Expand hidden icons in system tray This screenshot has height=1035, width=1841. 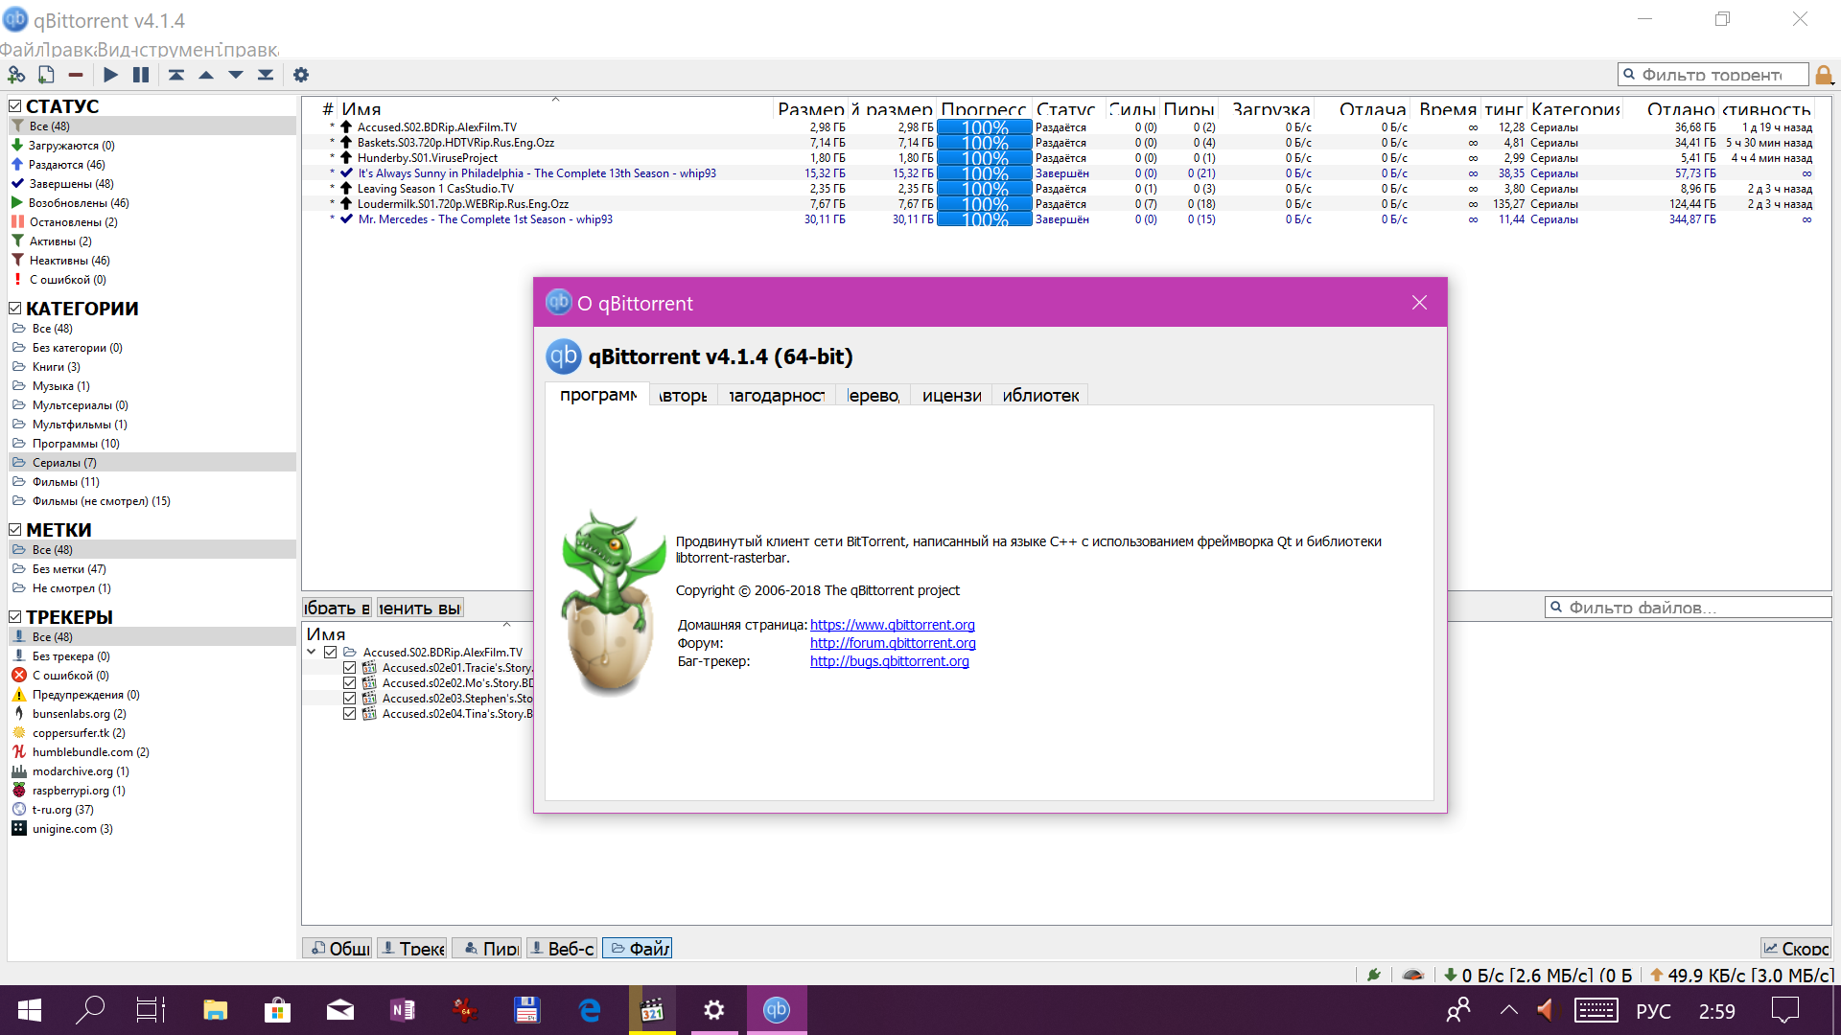[x=1507, y=1010]
